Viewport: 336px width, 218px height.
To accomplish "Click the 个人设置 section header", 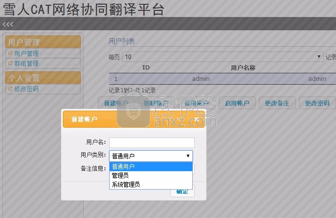I will coord(43,78).
